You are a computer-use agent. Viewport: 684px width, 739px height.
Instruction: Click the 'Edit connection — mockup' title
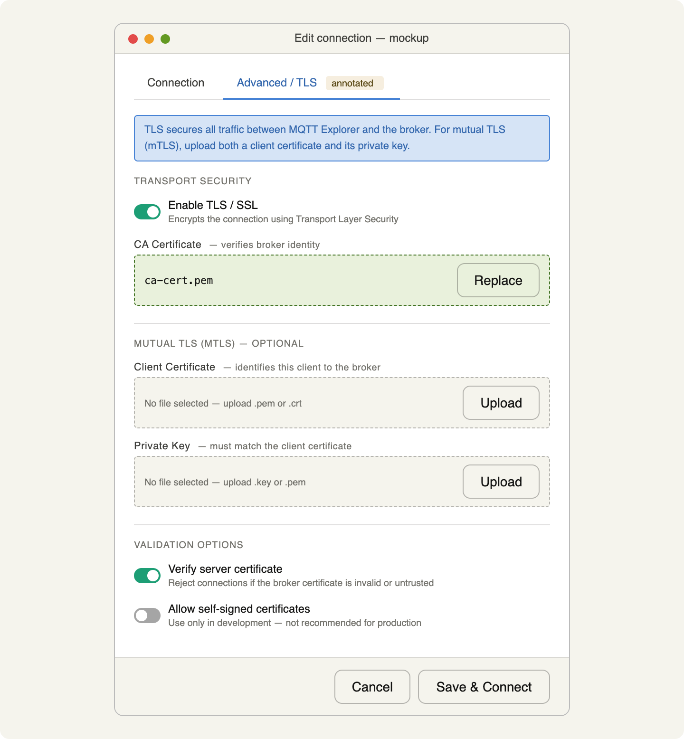pyautogui.click(x=361, y=38)
